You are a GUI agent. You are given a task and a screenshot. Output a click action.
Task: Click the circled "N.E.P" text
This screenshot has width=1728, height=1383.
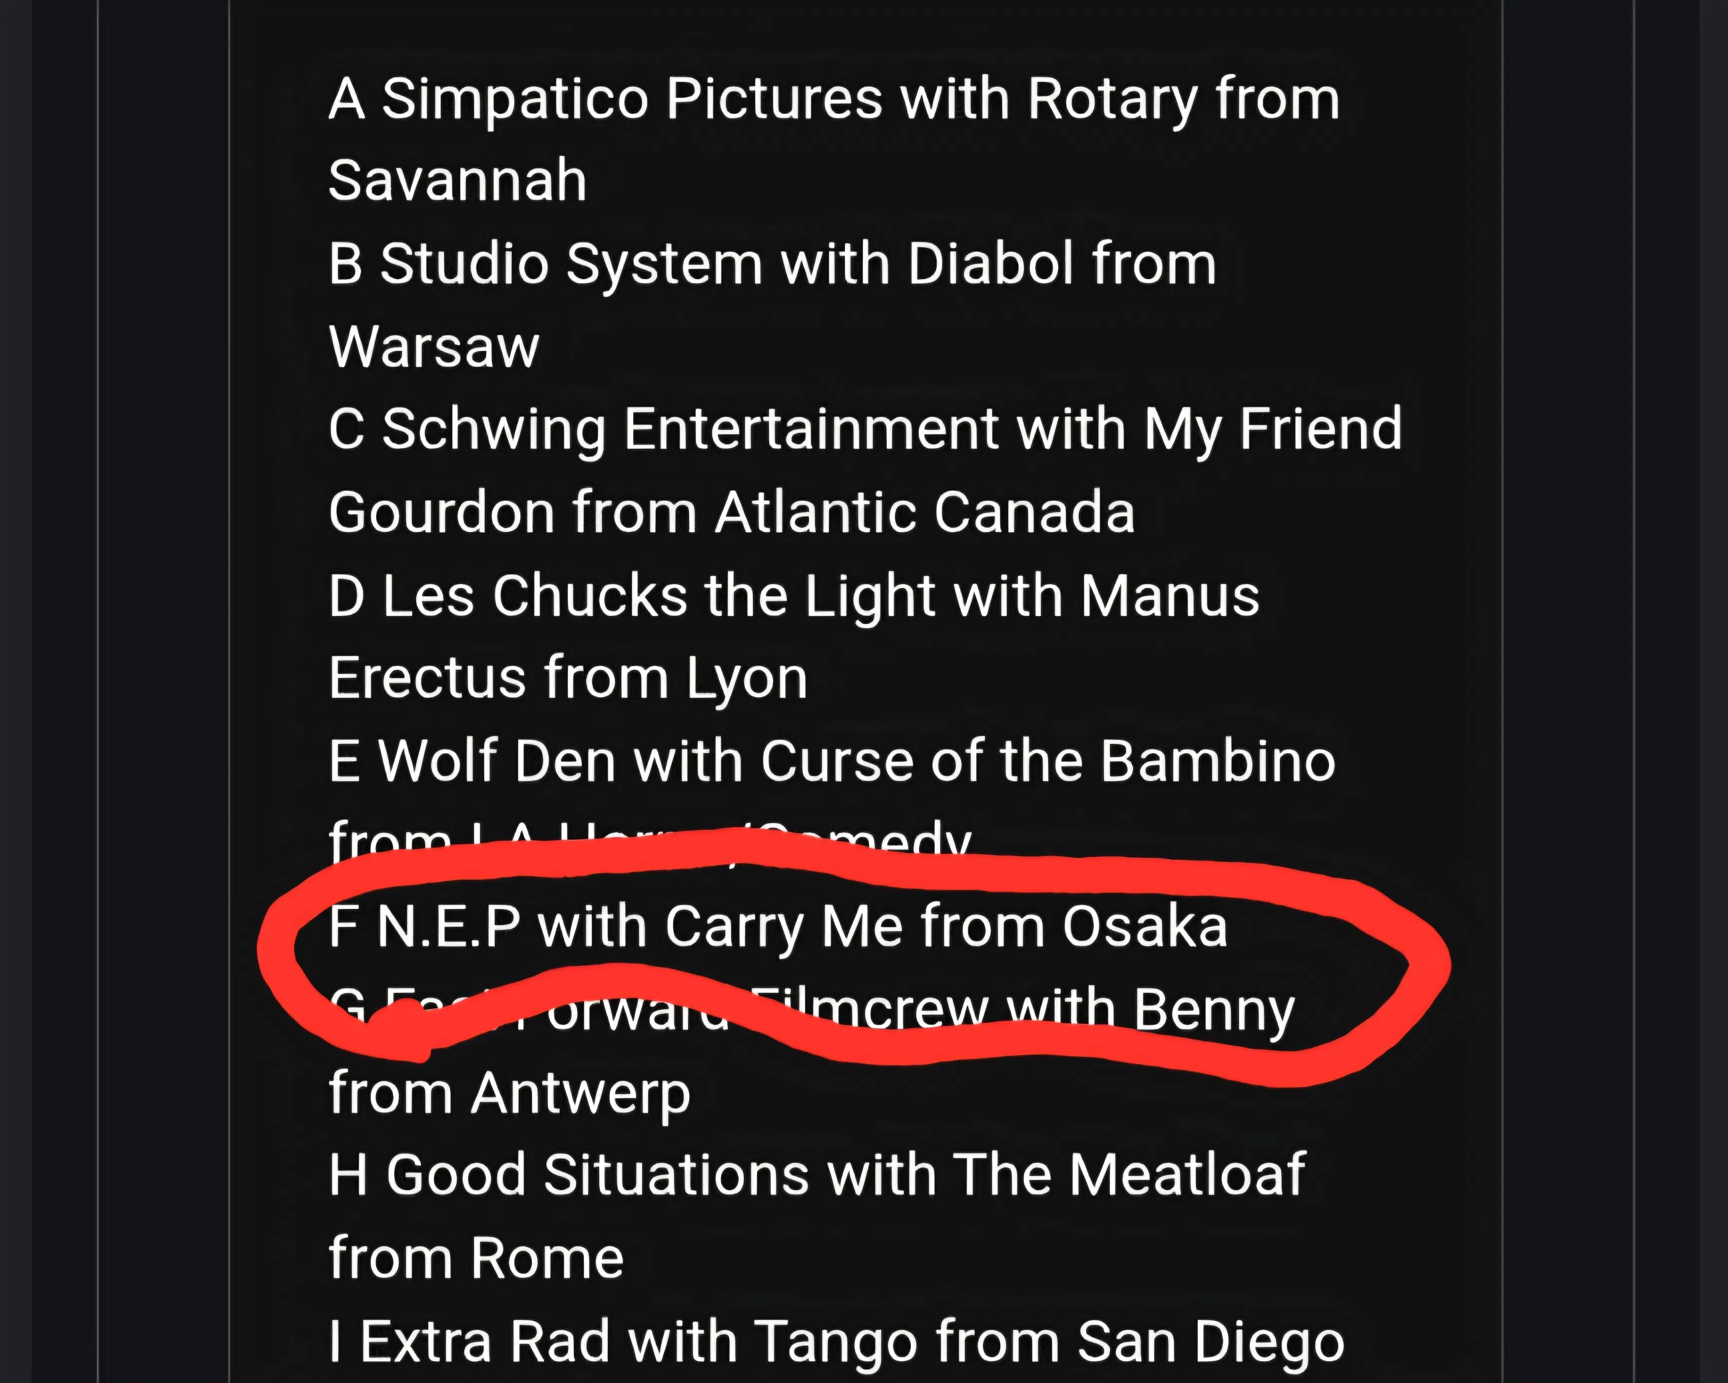(448, 927)
